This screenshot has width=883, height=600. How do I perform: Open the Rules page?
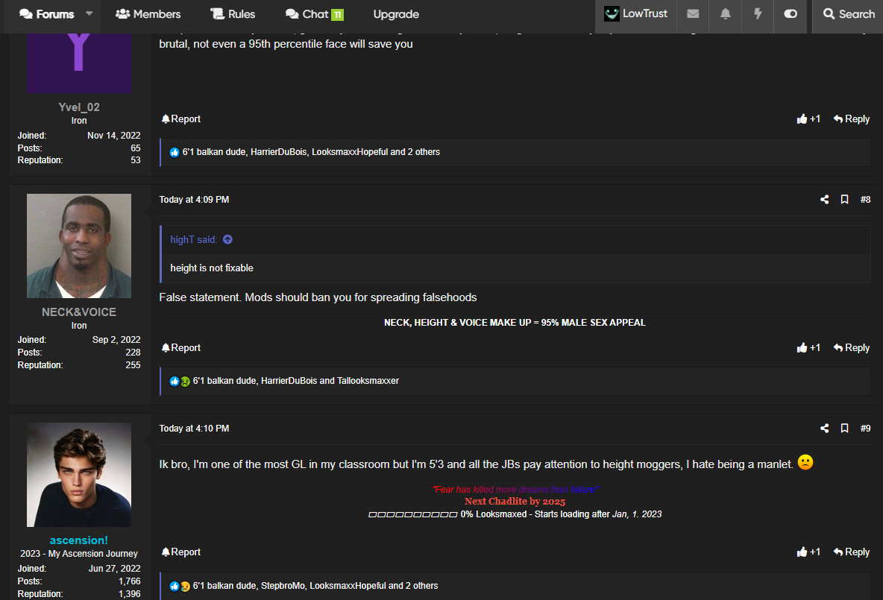[233, 14]
